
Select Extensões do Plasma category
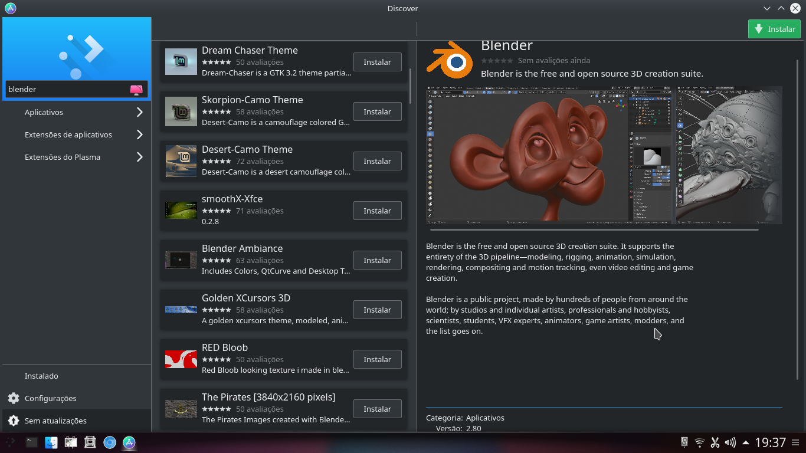point(77,157)
